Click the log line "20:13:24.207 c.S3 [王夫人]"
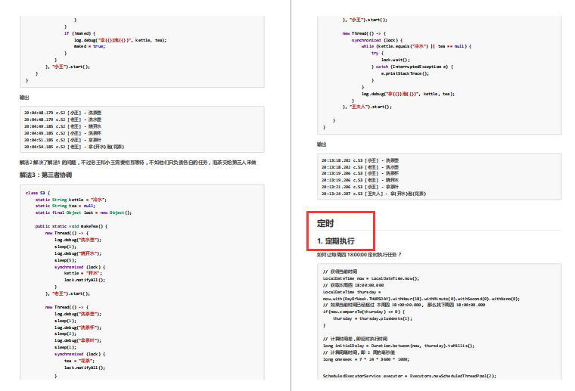 [x=374, y=194]
